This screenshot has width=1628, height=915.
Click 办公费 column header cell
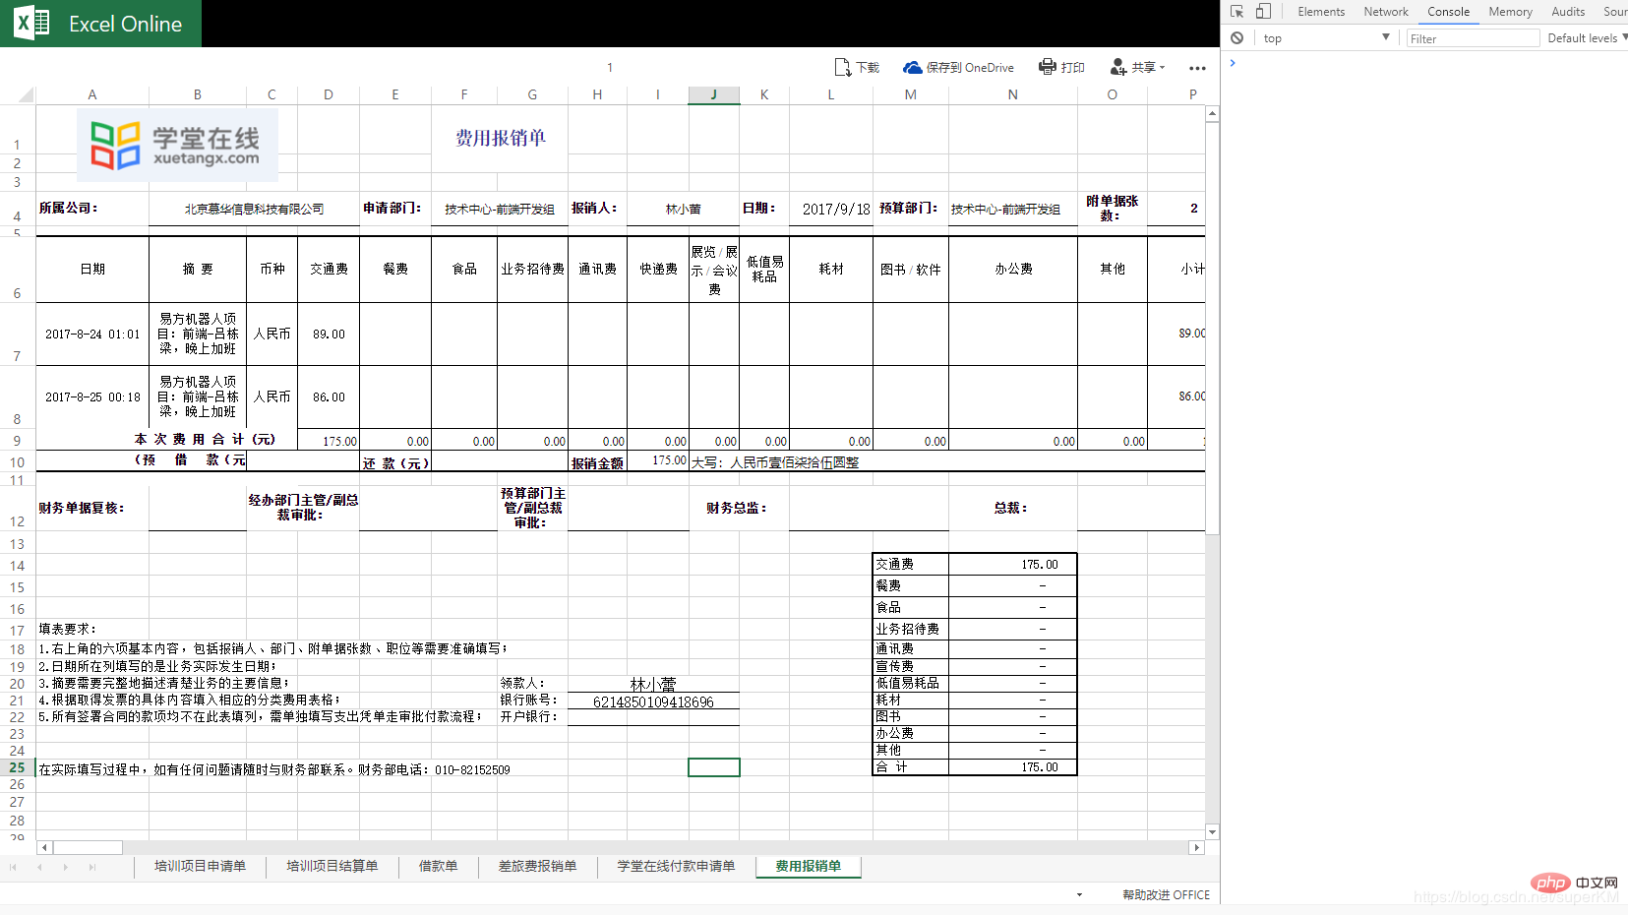[1012, 269]
